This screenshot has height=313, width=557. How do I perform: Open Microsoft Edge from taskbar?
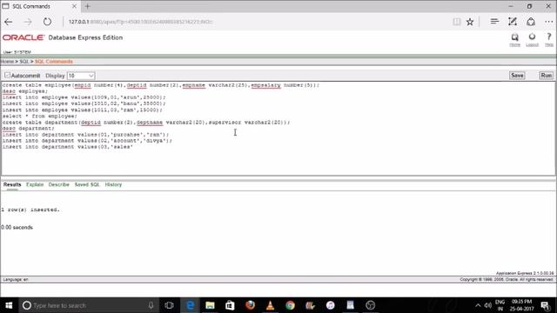coord(190,305)
